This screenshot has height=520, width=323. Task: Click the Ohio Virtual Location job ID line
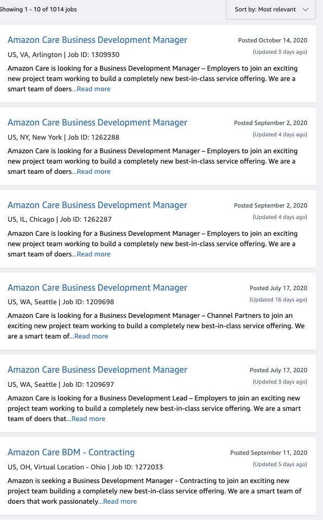[x=85, y=467]
